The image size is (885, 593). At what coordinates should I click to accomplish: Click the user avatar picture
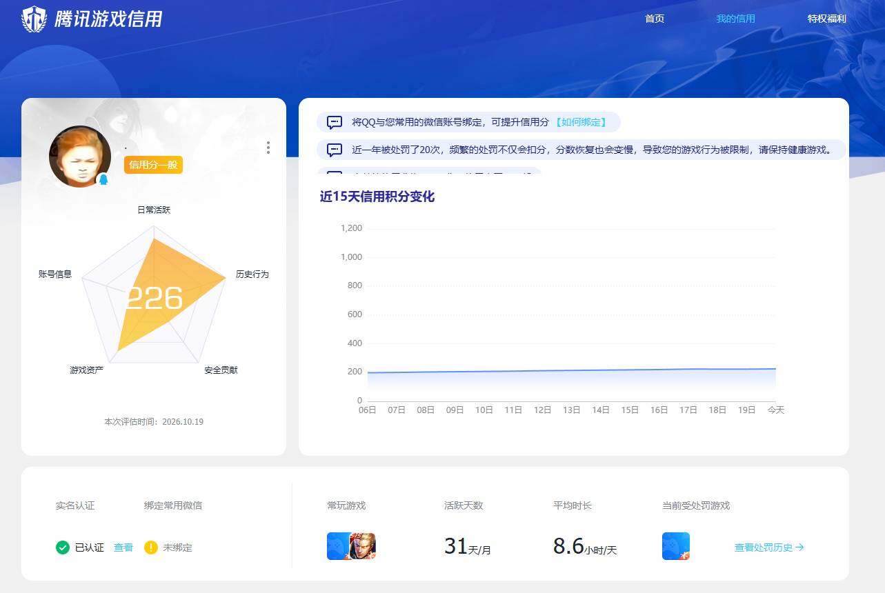(x=80, y=157)
